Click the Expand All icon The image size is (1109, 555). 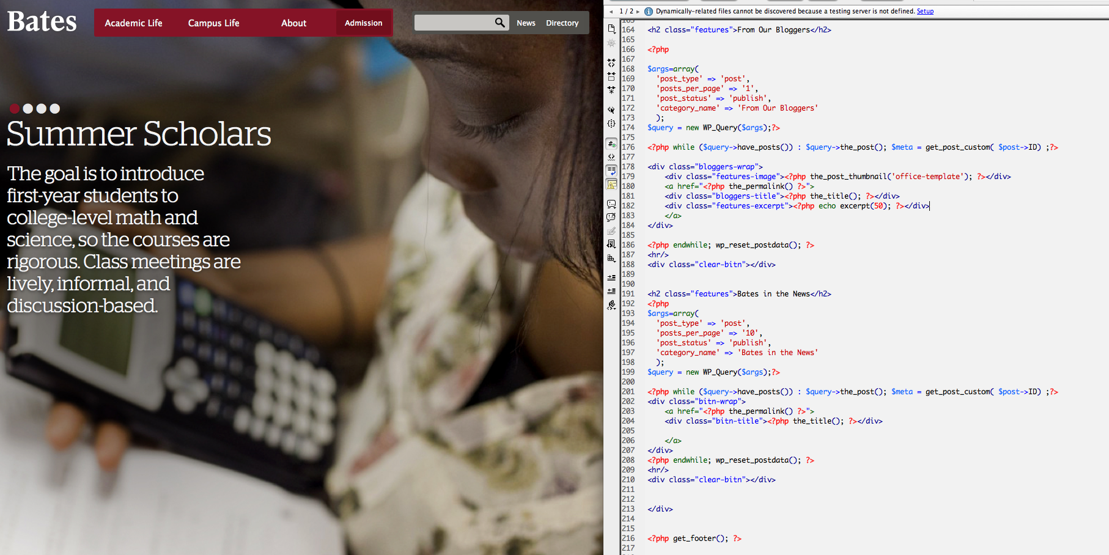click(611, 90)
